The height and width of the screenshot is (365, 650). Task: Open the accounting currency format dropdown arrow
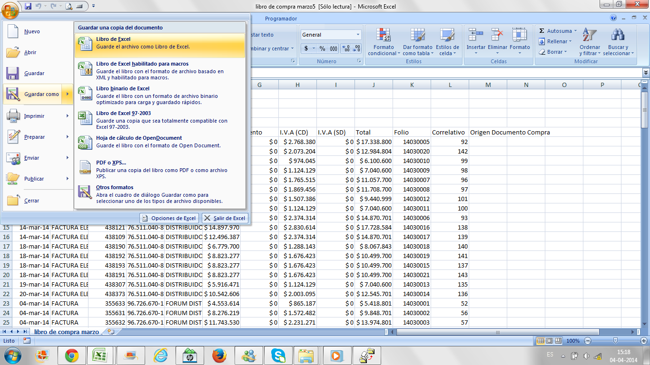click(313, 48)
